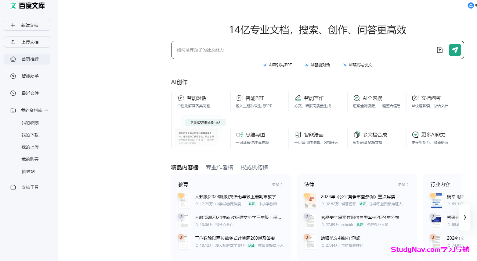Open 智能漫画 comic generator
The height and width of the screenshot is (261, 477).
(313, 135)
